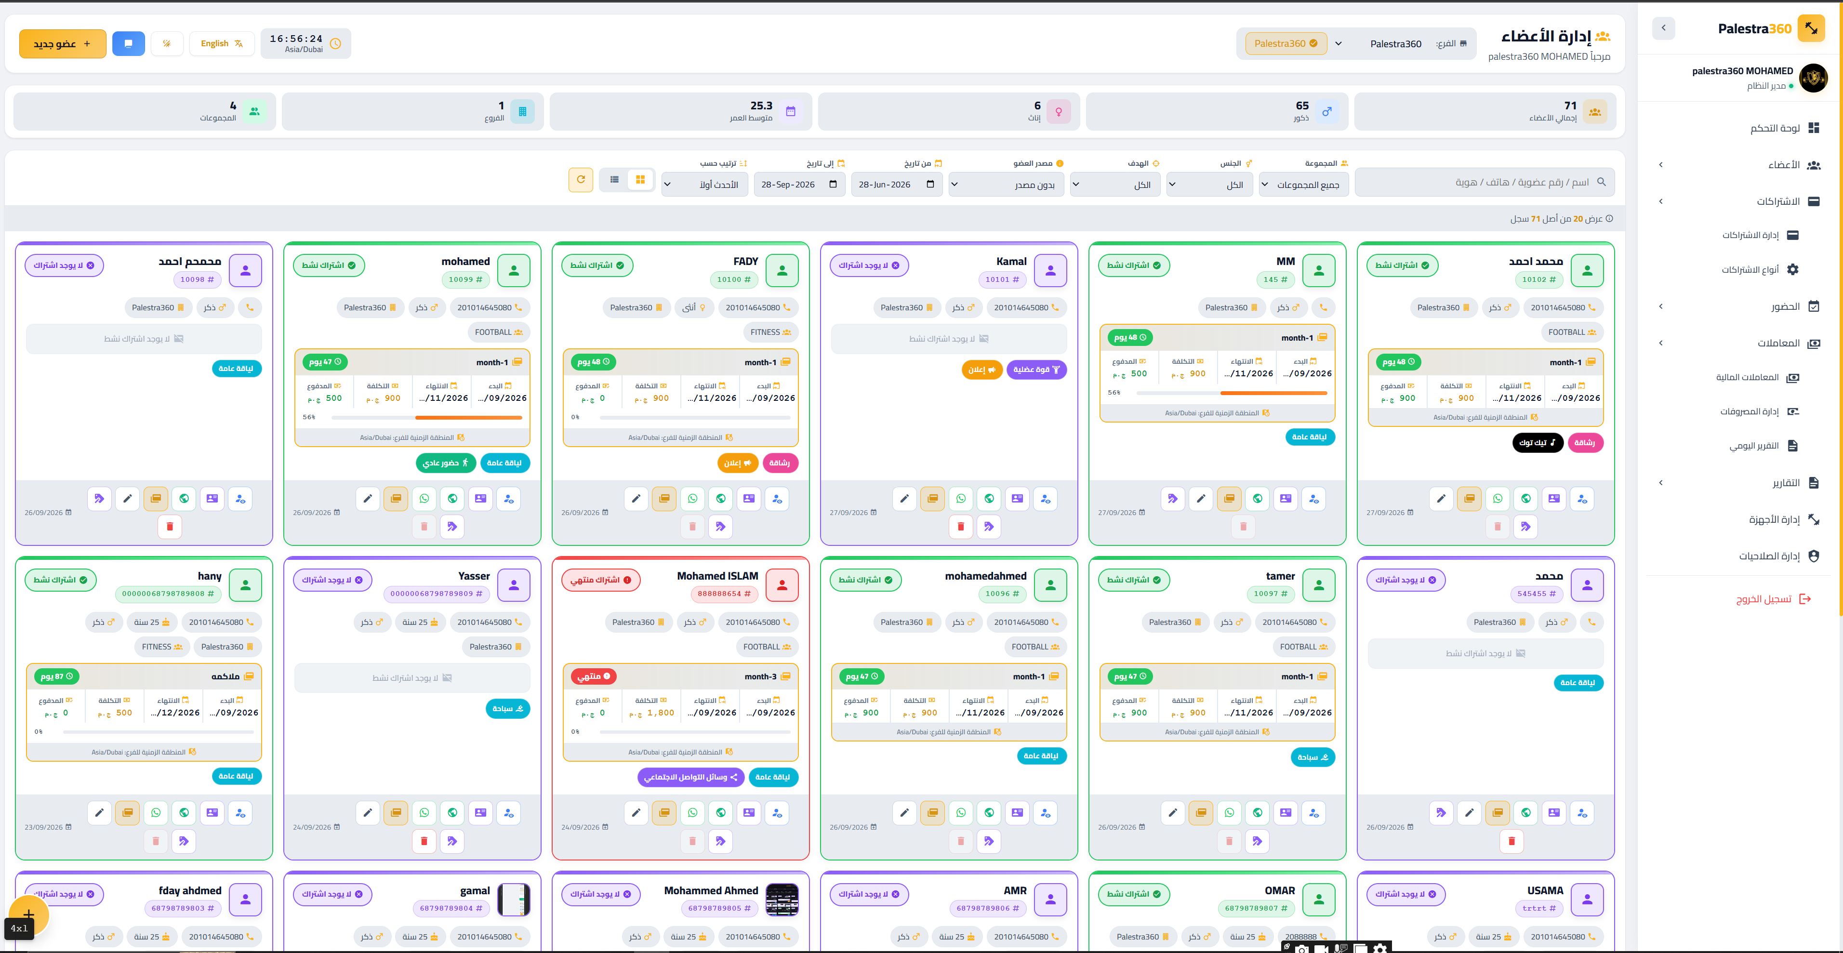Viewport: 1843px width, 953px height.
Task: View profile icon on mohamedahmed's card
Action: (1045, 813)
